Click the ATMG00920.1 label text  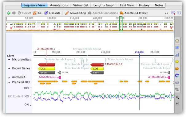click(x=46, y=49)
